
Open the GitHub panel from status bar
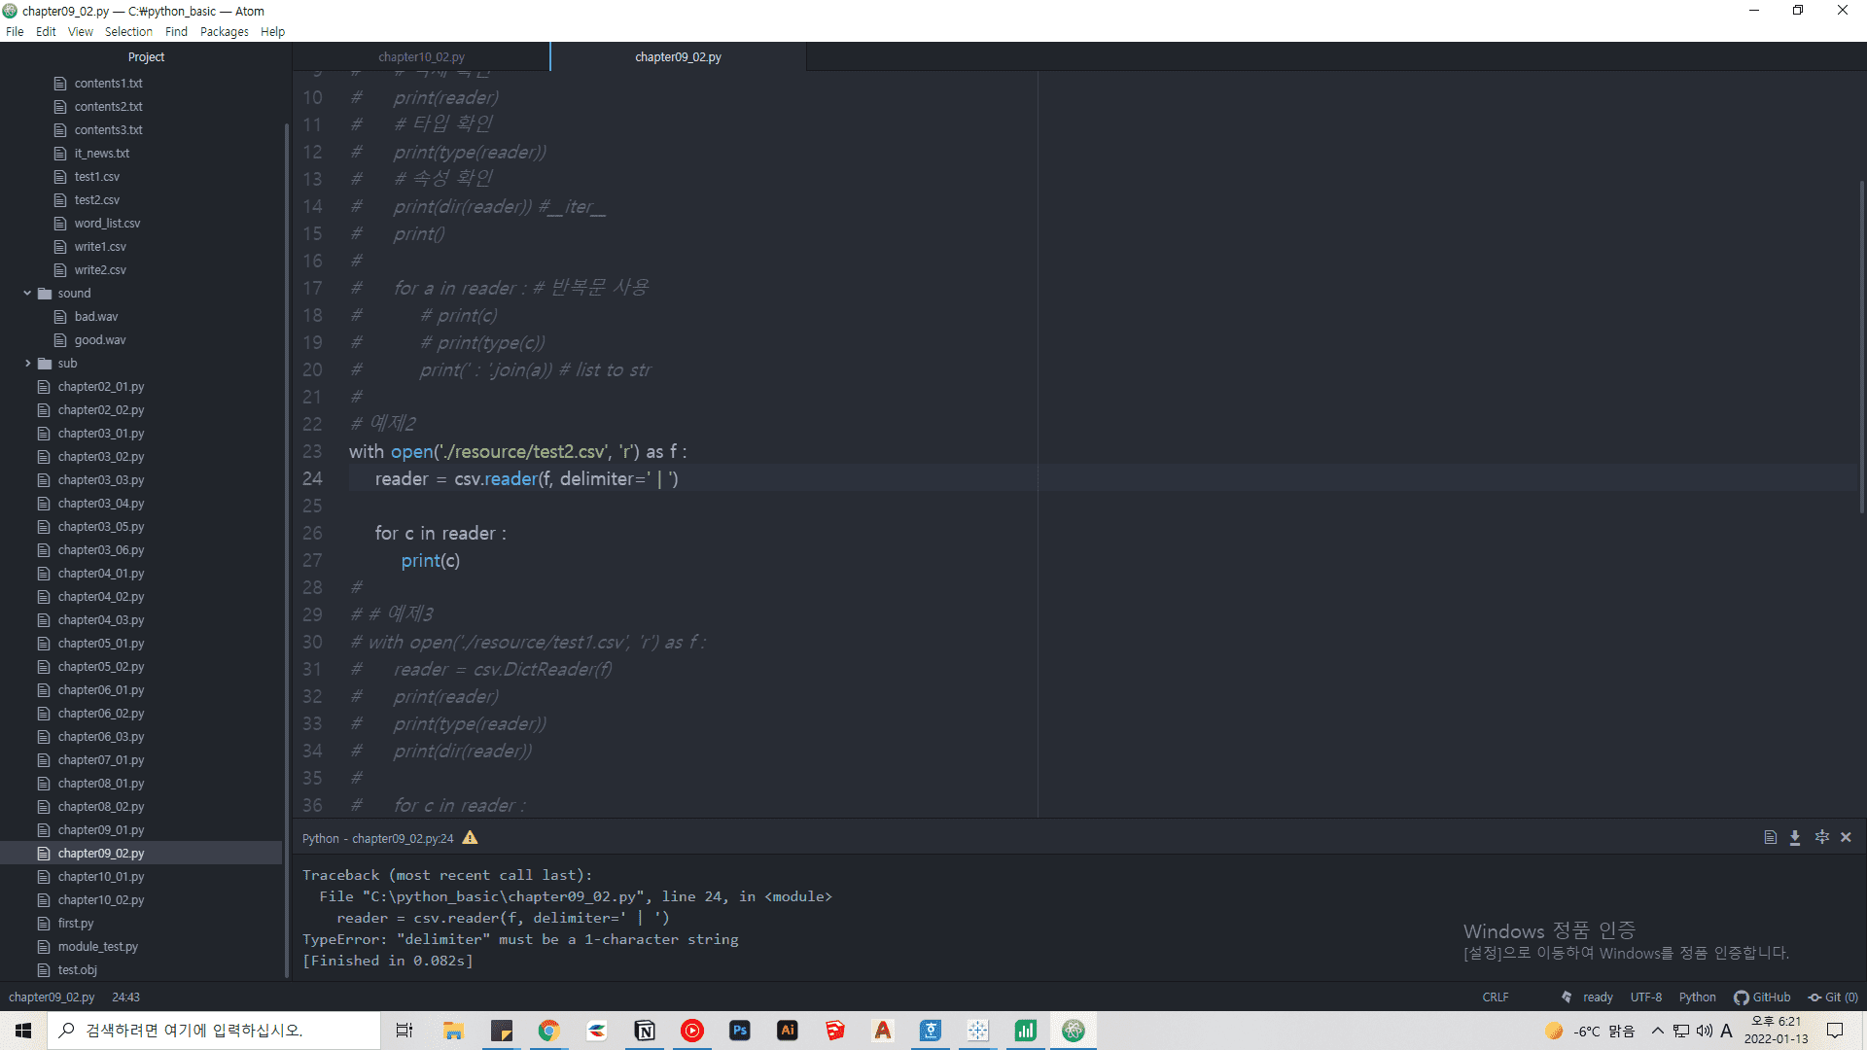(x=1762, y=997)
